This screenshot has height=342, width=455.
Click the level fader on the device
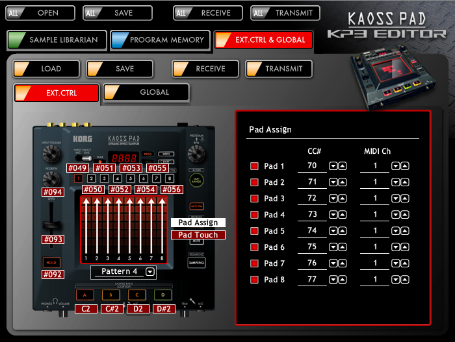tap(51, 225)
